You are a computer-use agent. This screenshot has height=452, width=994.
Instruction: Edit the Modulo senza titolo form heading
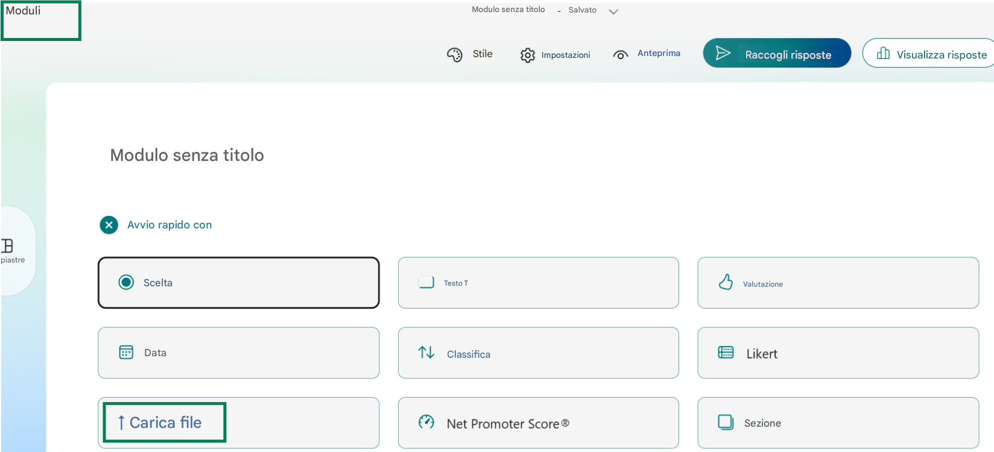[x=187, y=155]
